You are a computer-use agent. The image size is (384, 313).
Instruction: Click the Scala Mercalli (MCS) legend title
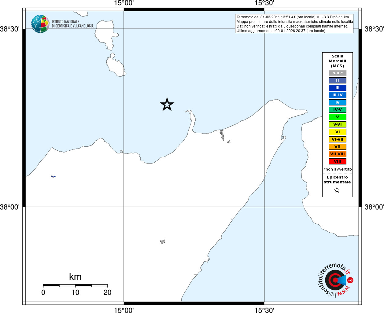338,61
